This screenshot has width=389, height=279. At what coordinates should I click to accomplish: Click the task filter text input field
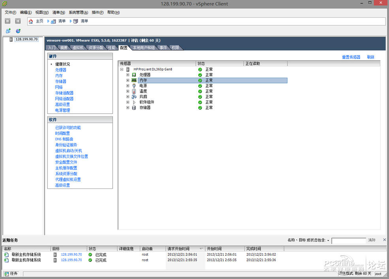coord(349,241)
